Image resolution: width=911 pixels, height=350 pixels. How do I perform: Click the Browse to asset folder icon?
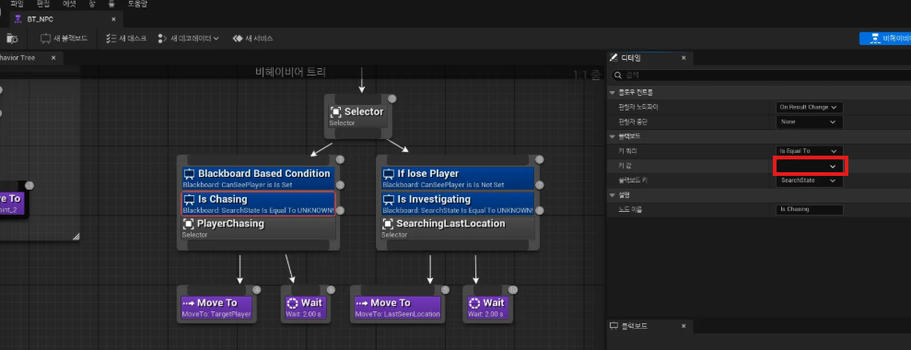pyautogui.click(x=12, y=39)
